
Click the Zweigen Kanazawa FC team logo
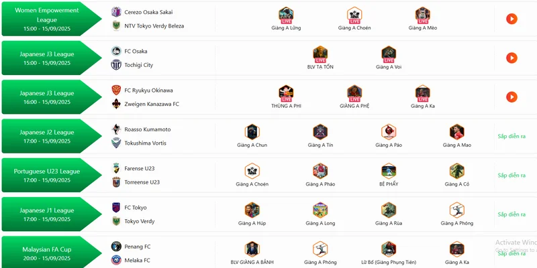pyautogui.click(x=116, y=104)
